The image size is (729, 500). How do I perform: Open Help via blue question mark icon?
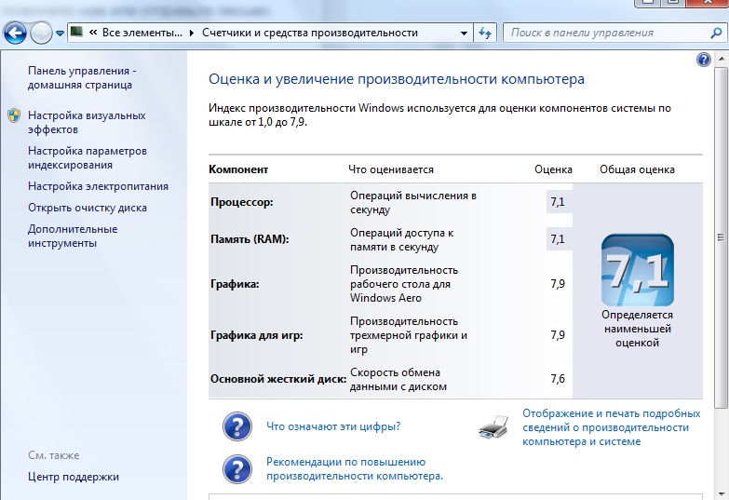[704, 60]
